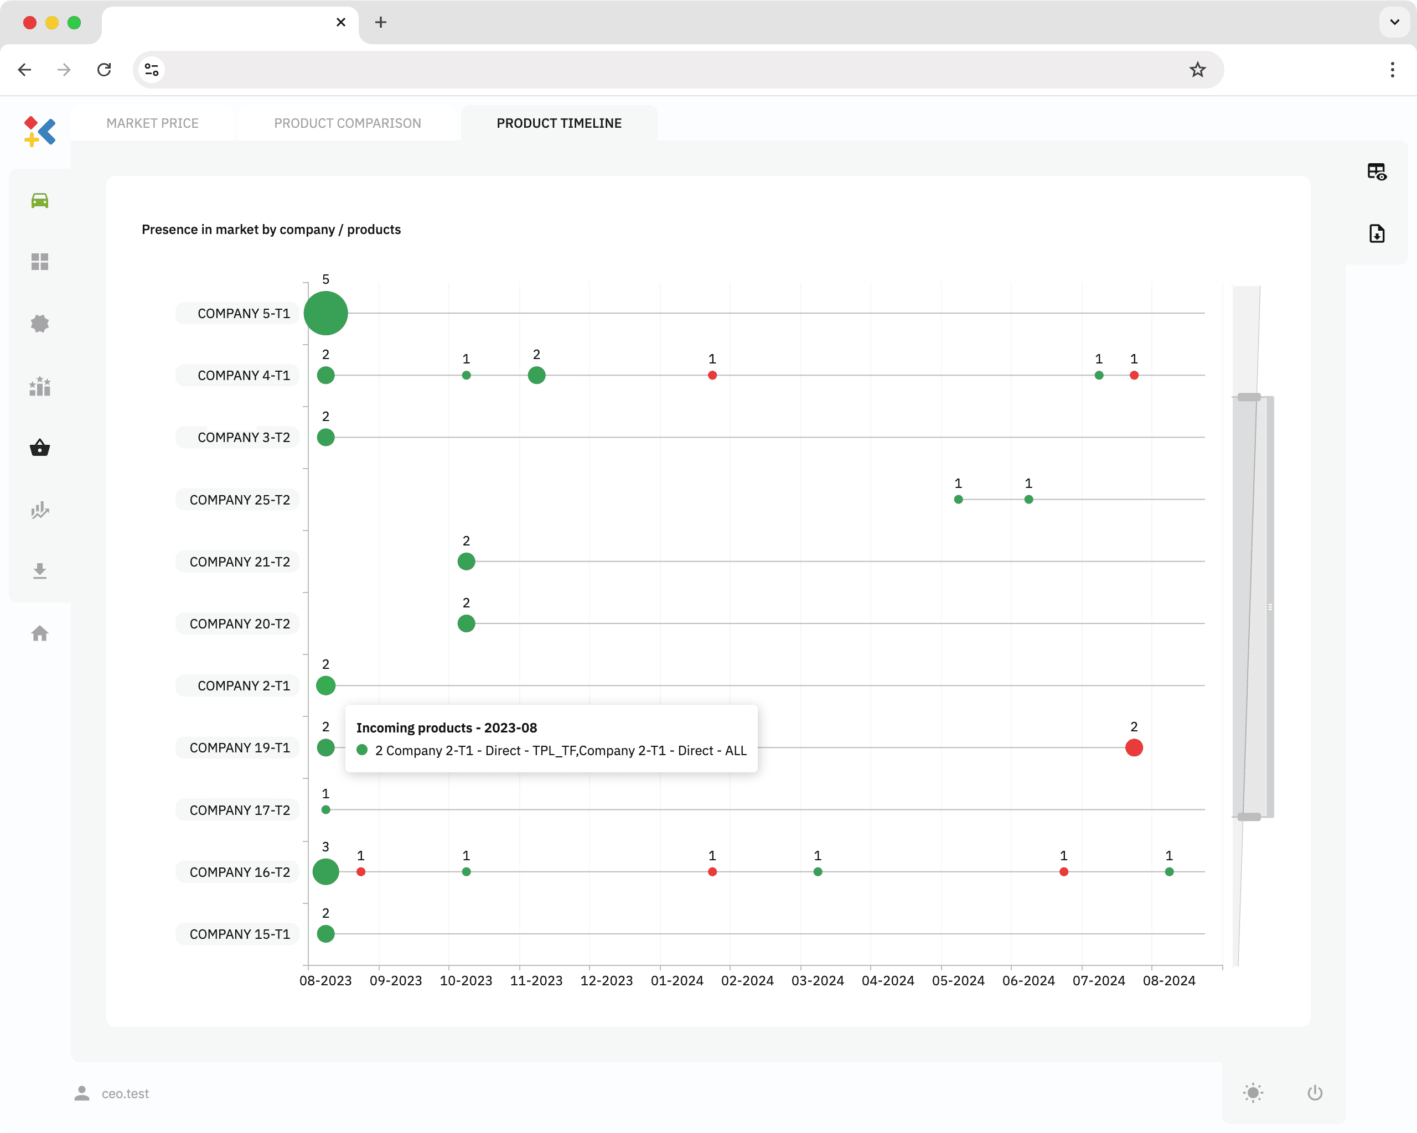The height and width of the screenshot is (1133, 1417).
Task: Reload the page
Action: point(104,70)
